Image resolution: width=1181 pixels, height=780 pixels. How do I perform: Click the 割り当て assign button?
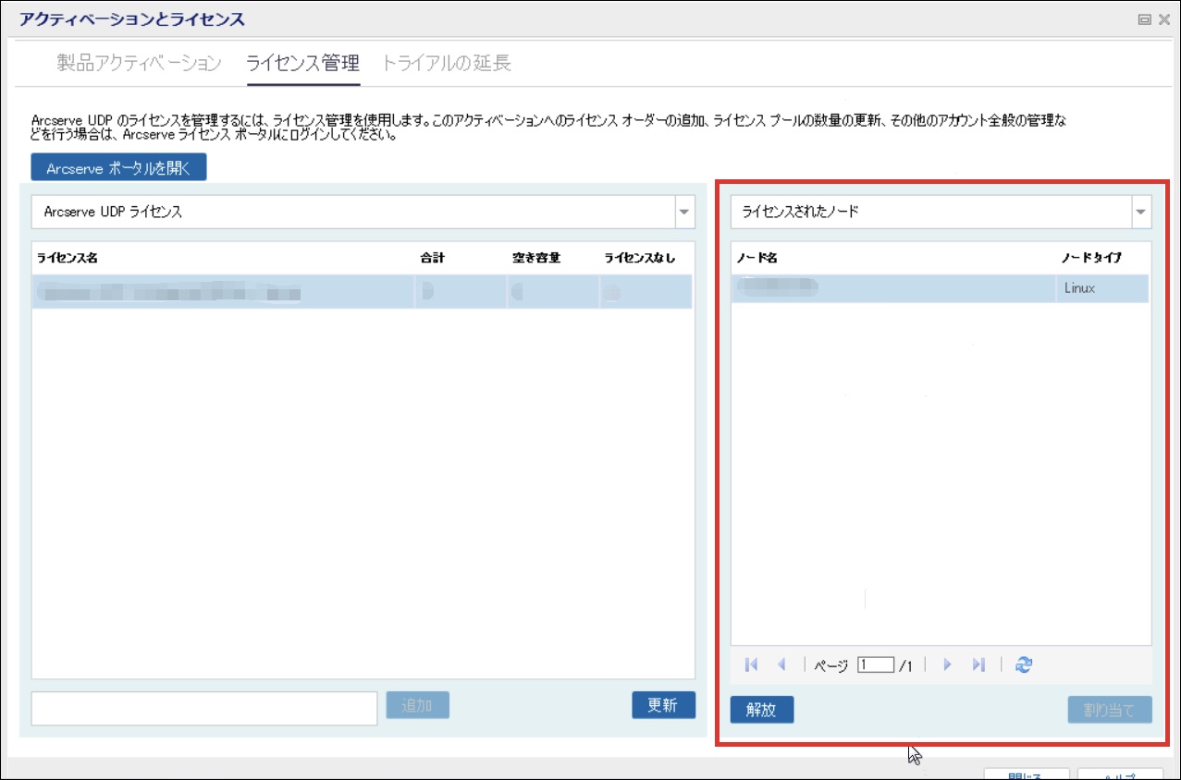tap(1109, 710)
